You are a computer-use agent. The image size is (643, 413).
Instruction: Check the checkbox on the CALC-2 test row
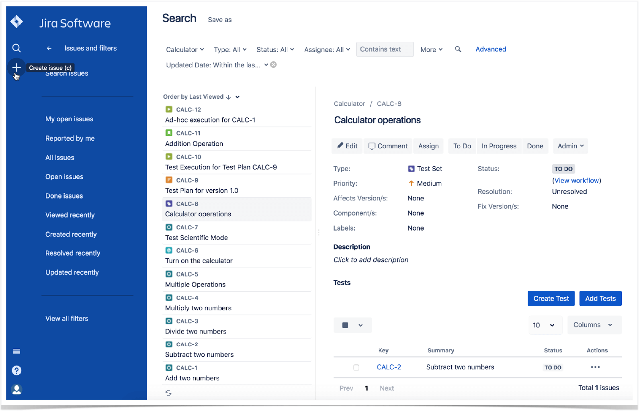pyautogui.click(x=356, y=367)
